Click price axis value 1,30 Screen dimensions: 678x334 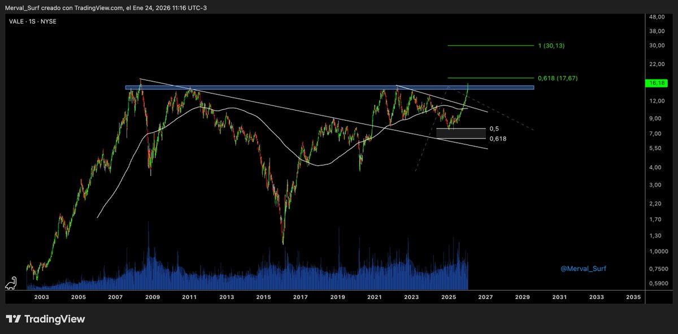click(654, 235)
